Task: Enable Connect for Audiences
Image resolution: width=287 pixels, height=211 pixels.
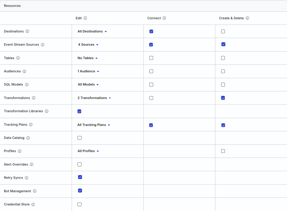Action: pos(151,71)
